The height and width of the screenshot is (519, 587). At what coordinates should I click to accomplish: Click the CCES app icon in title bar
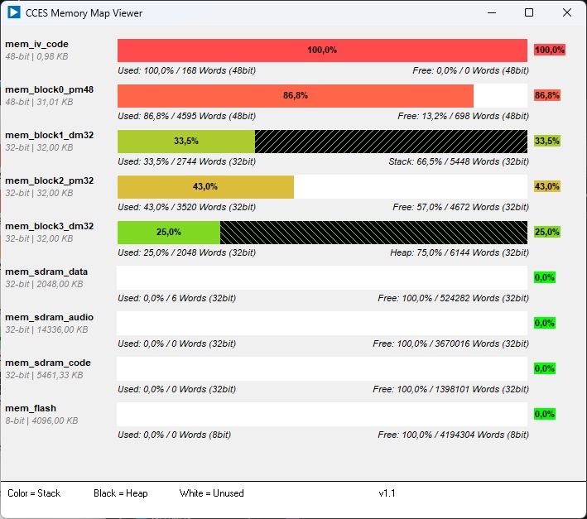(x=14, y=12)
